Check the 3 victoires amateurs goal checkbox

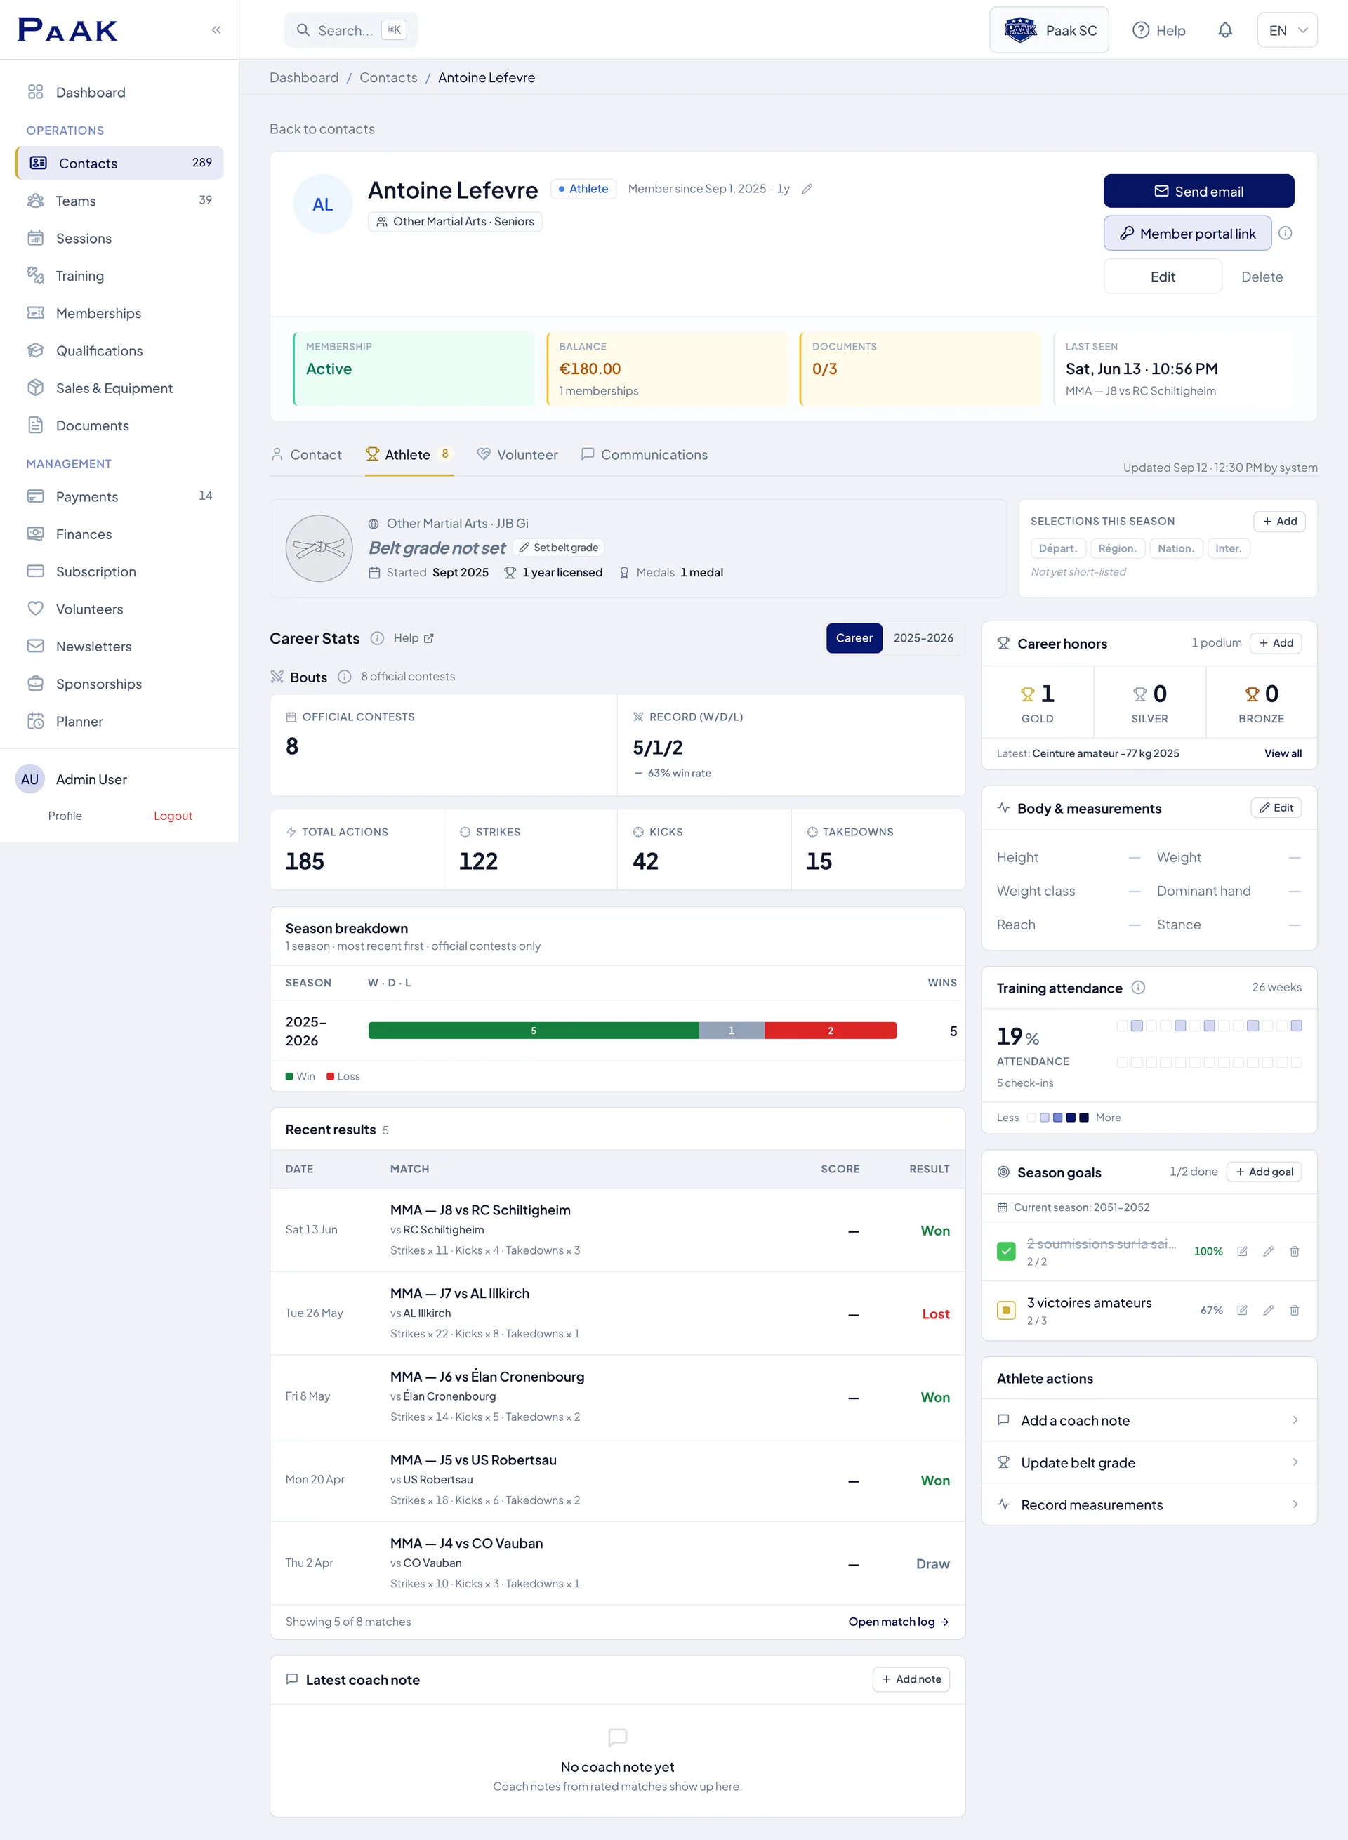1006,1311
